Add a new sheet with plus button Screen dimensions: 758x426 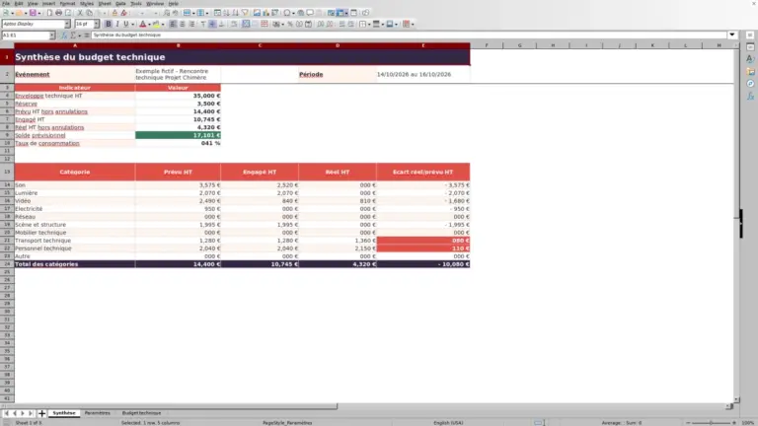coord(41,413)
